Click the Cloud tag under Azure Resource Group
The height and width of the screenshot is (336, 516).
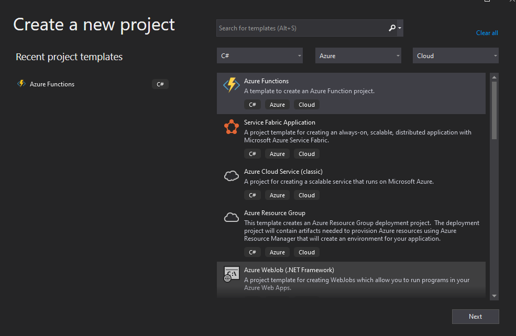coord(306,252)
